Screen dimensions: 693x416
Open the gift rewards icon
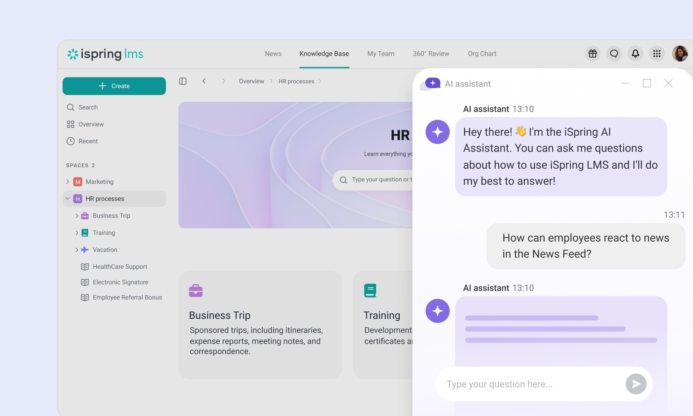pyautogui.click(x=593, y=54)
